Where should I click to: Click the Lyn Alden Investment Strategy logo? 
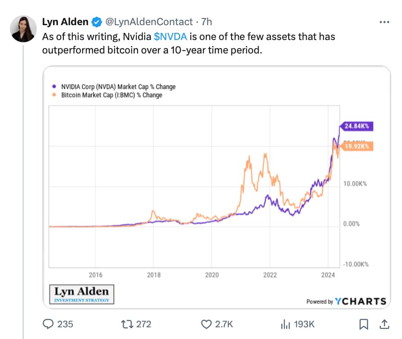(81, 294)
